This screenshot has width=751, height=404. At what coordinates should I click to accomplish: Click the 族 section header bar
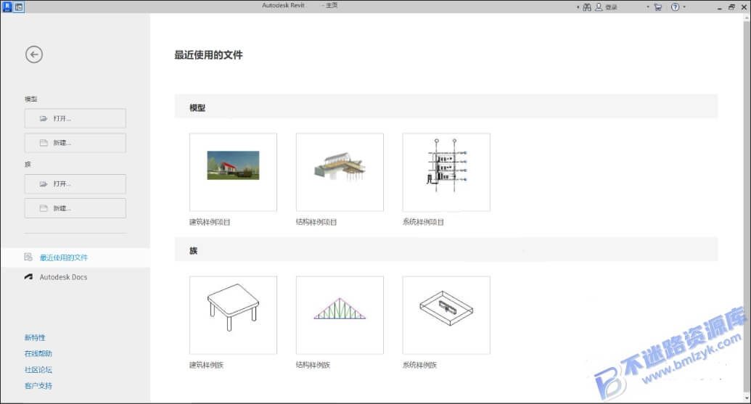pos(446,250)
